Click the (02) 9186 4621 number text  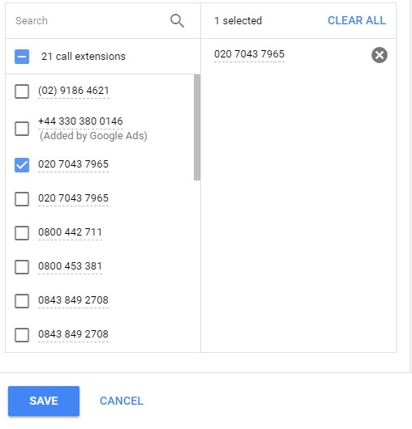(74, 91)
